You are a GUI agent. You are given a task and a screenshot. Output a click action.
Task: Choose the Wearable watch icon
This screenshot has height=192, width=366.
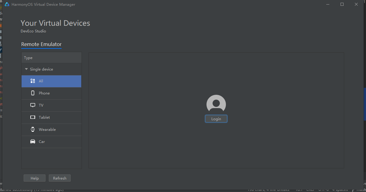33,129
